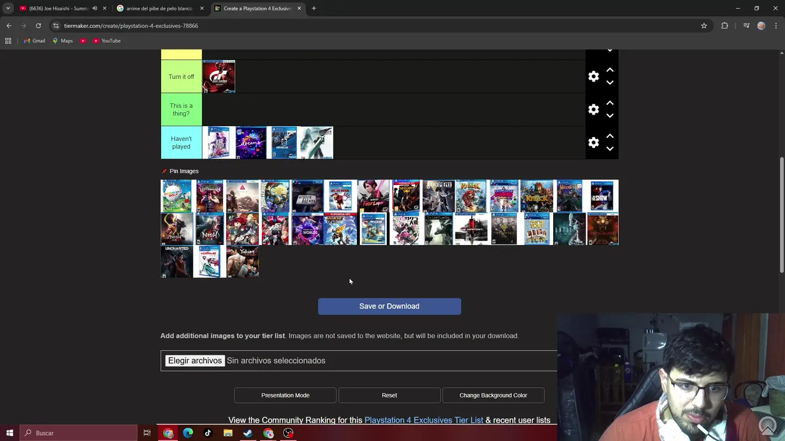Select Gran Turismo Sport cover in Turn off

pos(219,77)
